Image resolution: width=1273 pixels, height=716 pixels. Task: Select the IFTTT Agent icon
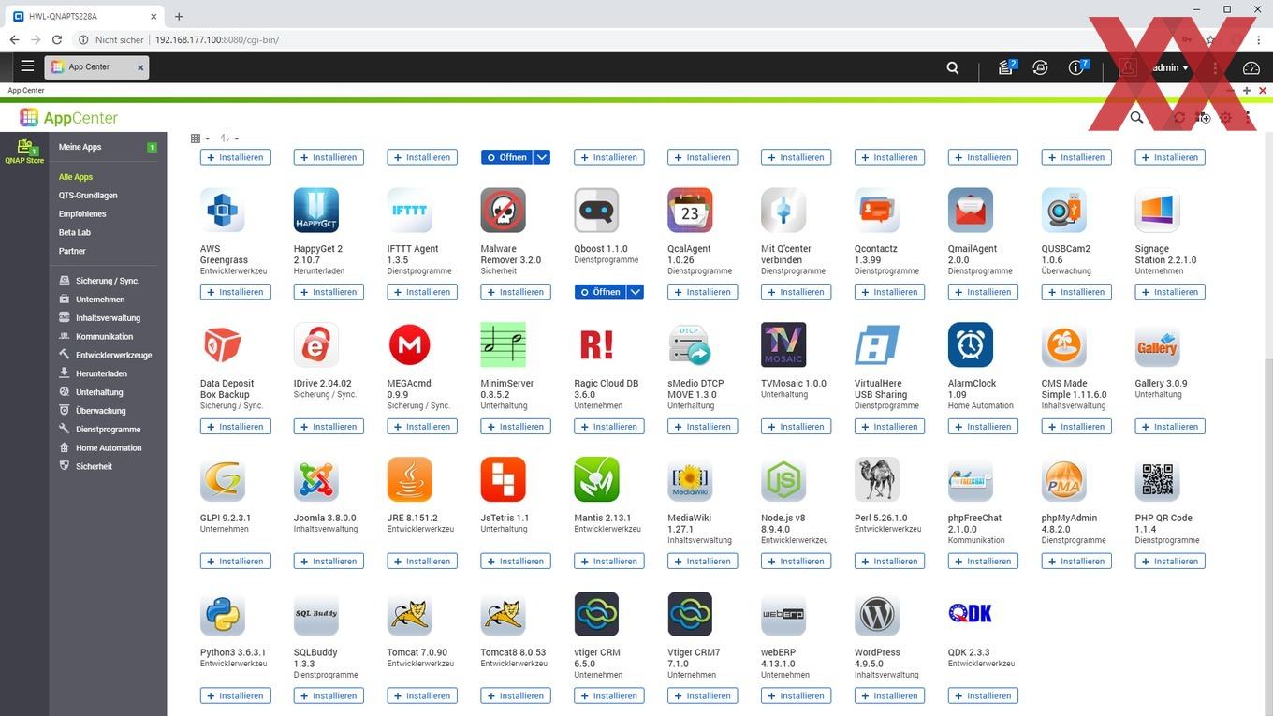410,210
